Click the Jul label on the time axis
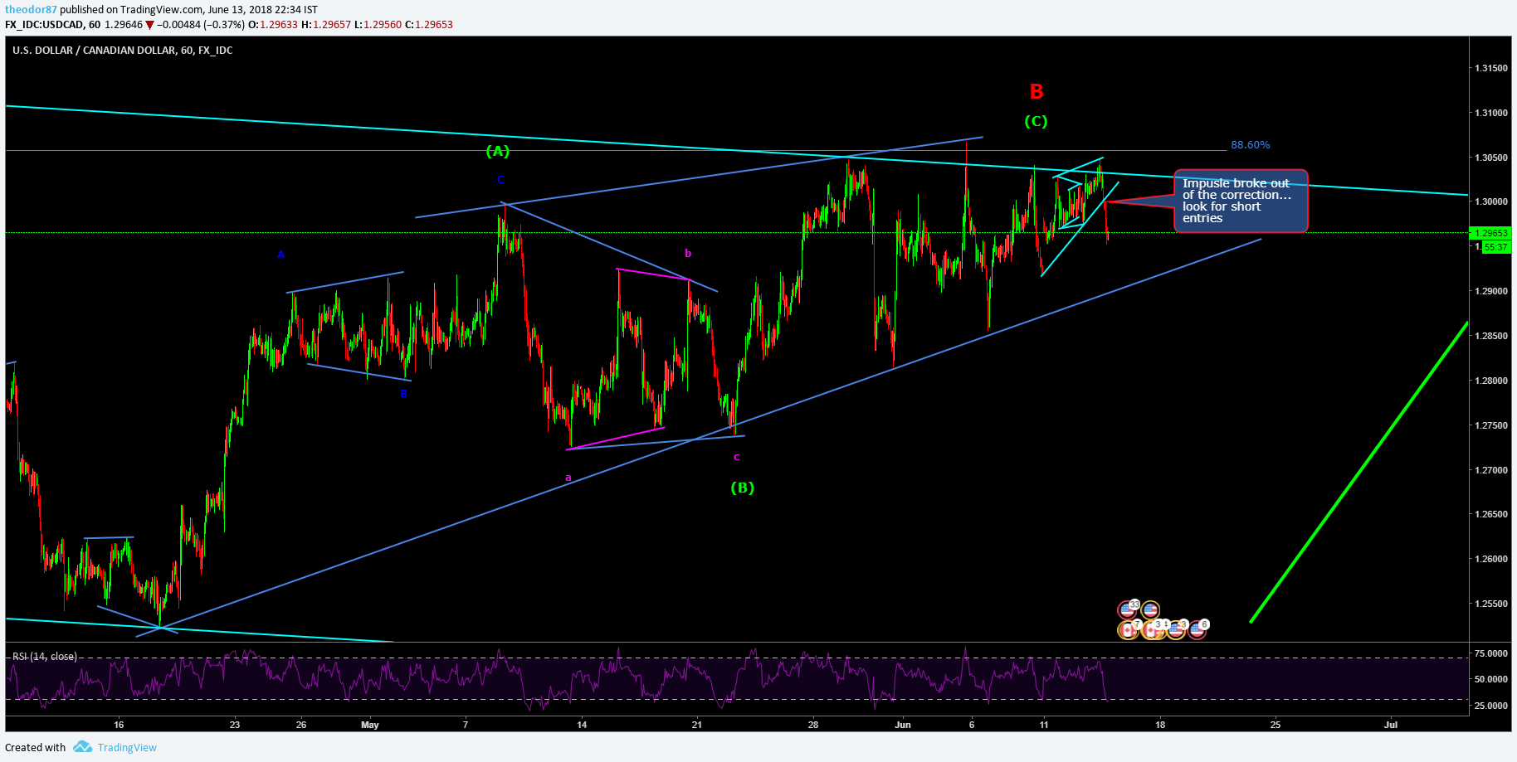 [1391, 725]
